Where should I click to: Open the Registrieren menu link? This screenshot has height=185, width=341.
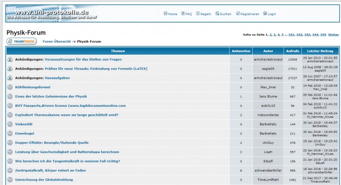(250, 14)
